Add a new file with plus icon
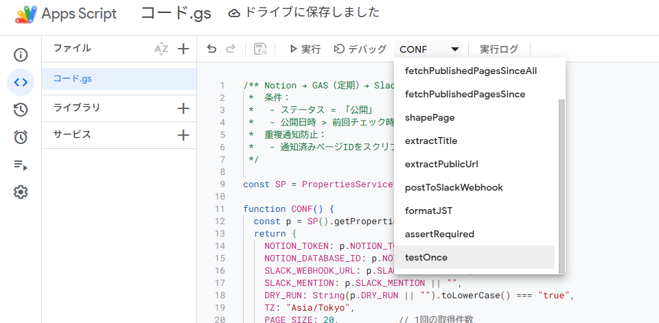Image resolution: width=659 pixels, height=323 pixels. pyautogui.click(x=183, y=49)
